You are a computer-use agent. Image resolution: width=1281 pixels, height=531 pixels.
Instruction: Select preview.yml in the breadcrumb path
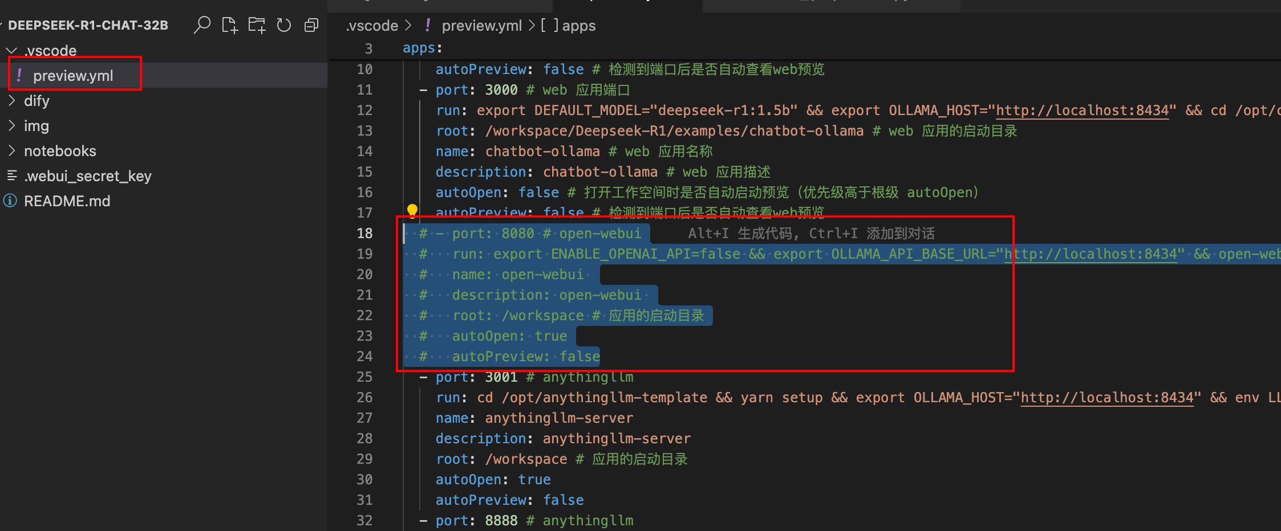tap(481, 26)
